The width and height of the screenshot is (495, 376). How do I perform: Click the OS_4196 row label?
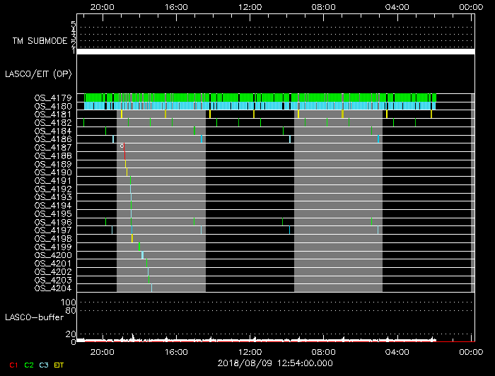click(52, 222)
